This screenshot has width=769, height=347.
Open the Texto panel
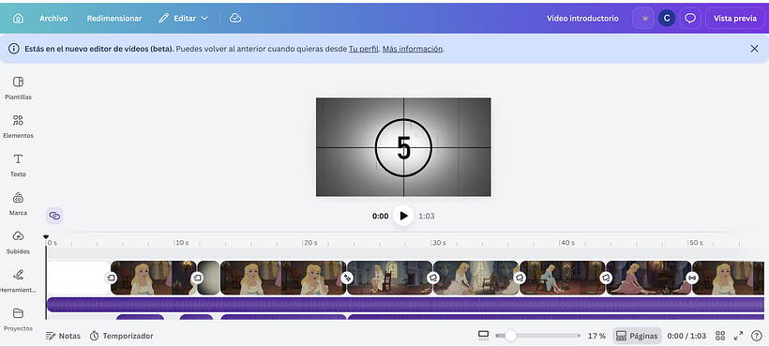(x=18, y=165)
